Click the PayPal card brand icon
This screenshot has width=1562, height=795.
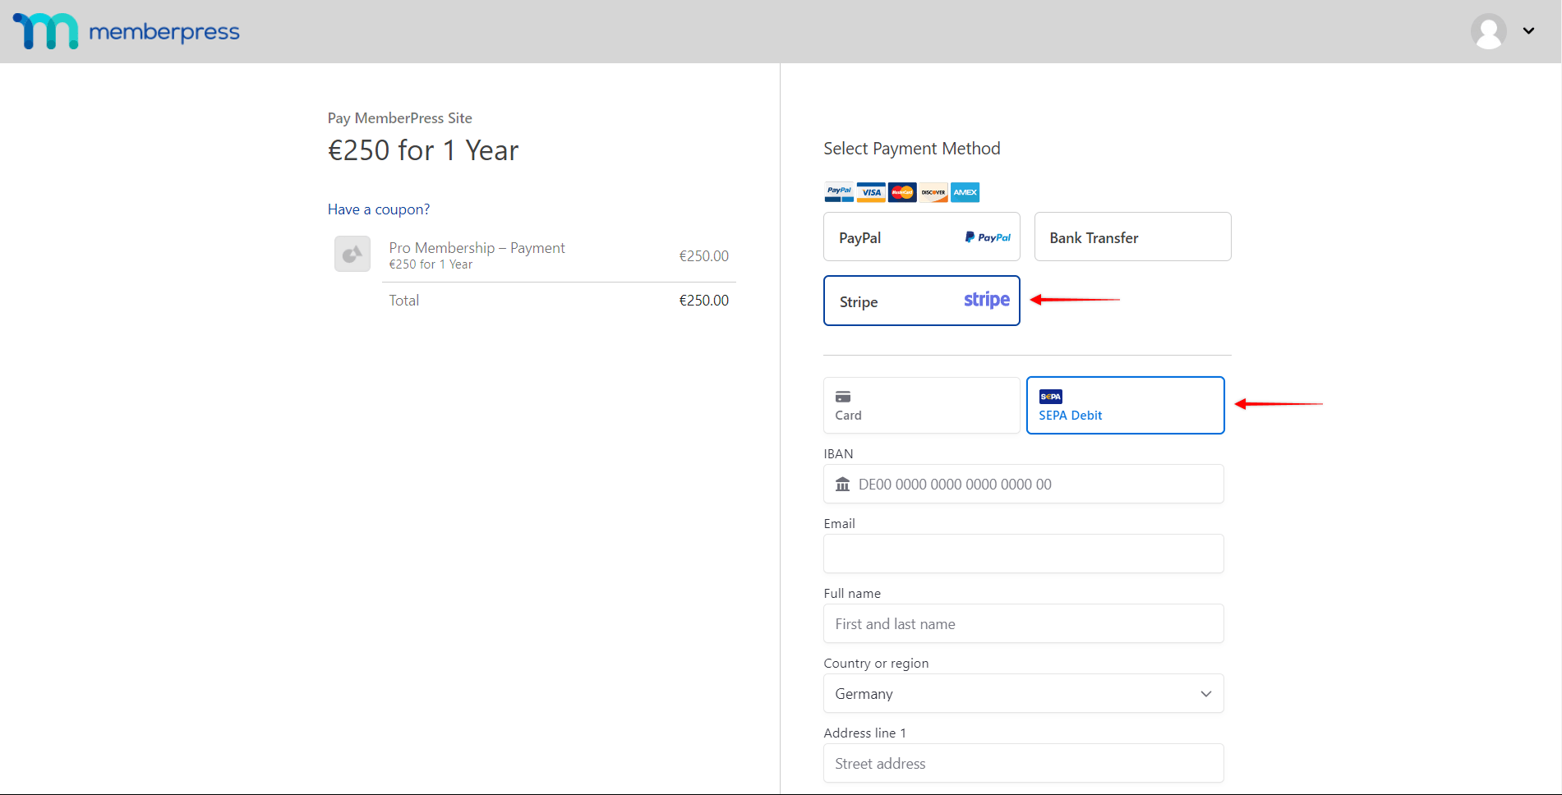pyautogui.click(x=839, y=192)
